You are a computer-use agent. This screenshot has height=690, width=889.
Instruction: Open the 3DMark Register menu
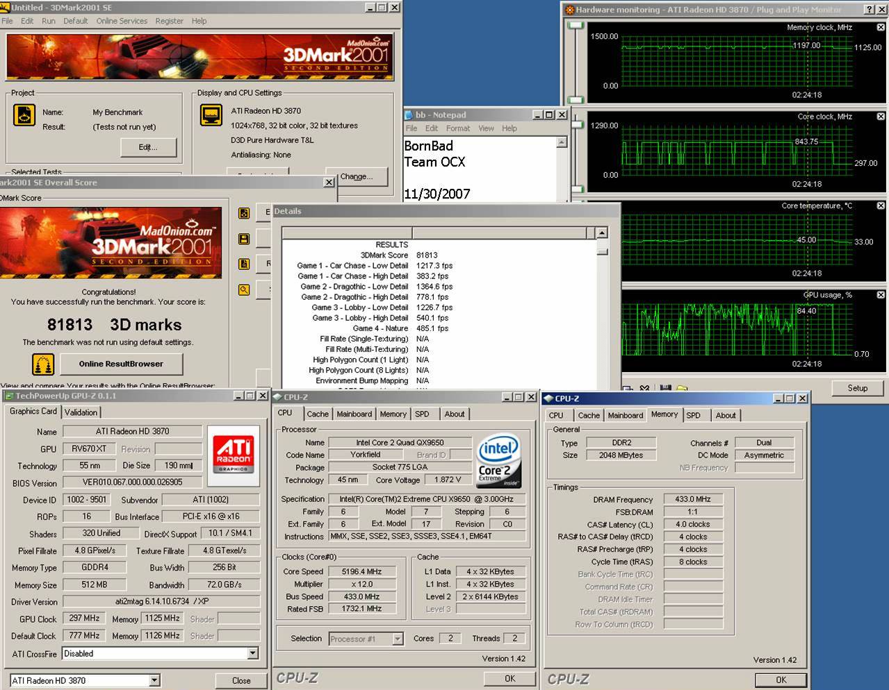(x=170, y=21)
